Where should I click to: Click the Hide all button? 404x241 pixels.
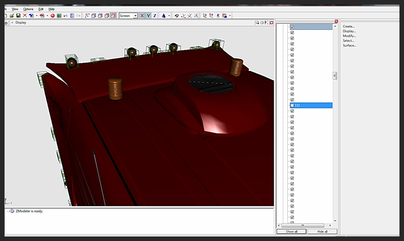pyautogui.click(x=322, y=231)
